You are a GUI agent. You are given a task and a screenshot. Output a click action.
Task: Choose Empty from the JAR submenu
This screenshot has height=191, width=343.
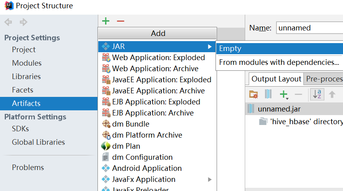[280, 49]
